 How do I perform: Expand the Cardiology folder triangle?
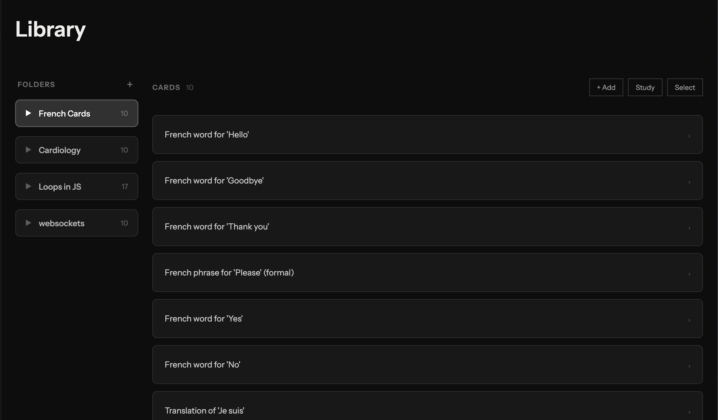(28, 150)
